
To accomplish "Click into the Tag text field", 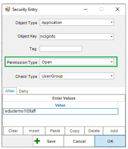I will pos(61,49).
